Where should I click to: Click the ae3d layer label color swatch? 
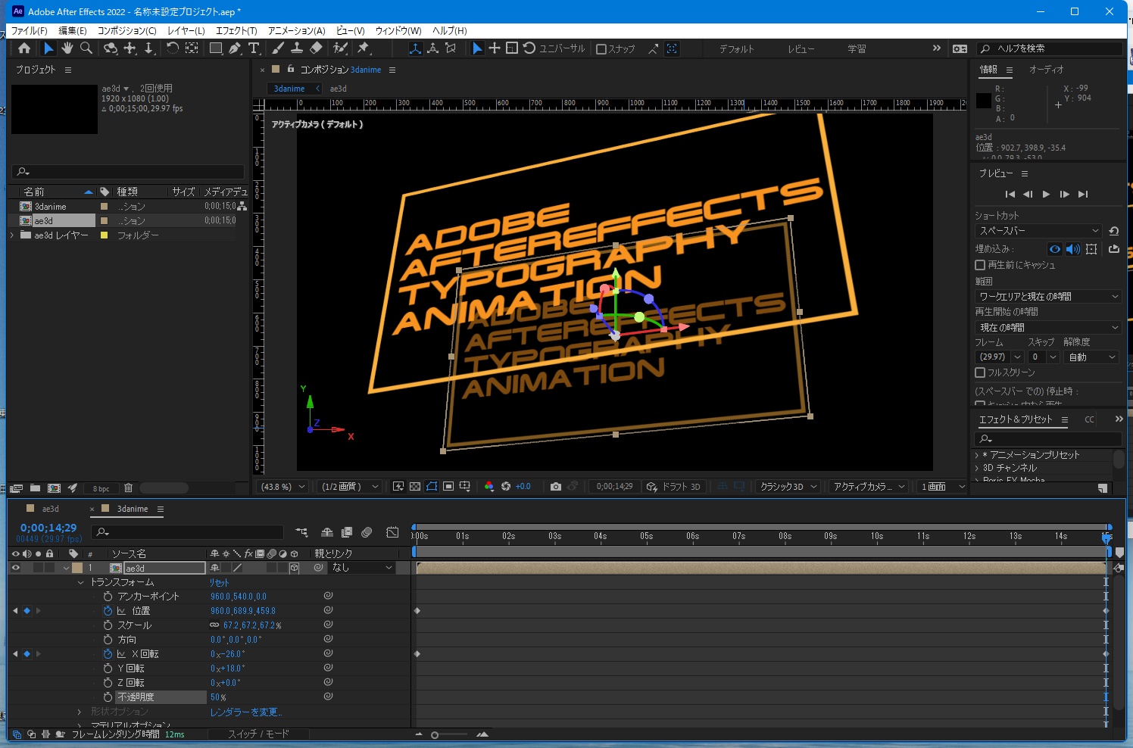click(x=77, y=568)
